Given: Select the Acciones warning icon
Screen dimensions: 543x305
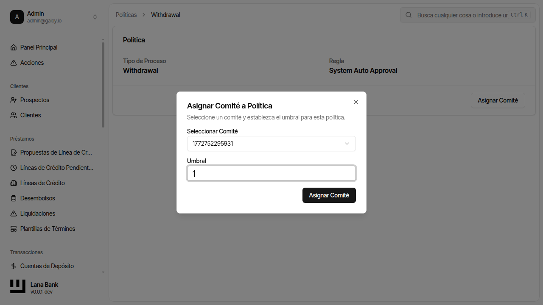Looking at the screenshot, I should [x=13, y=62].
